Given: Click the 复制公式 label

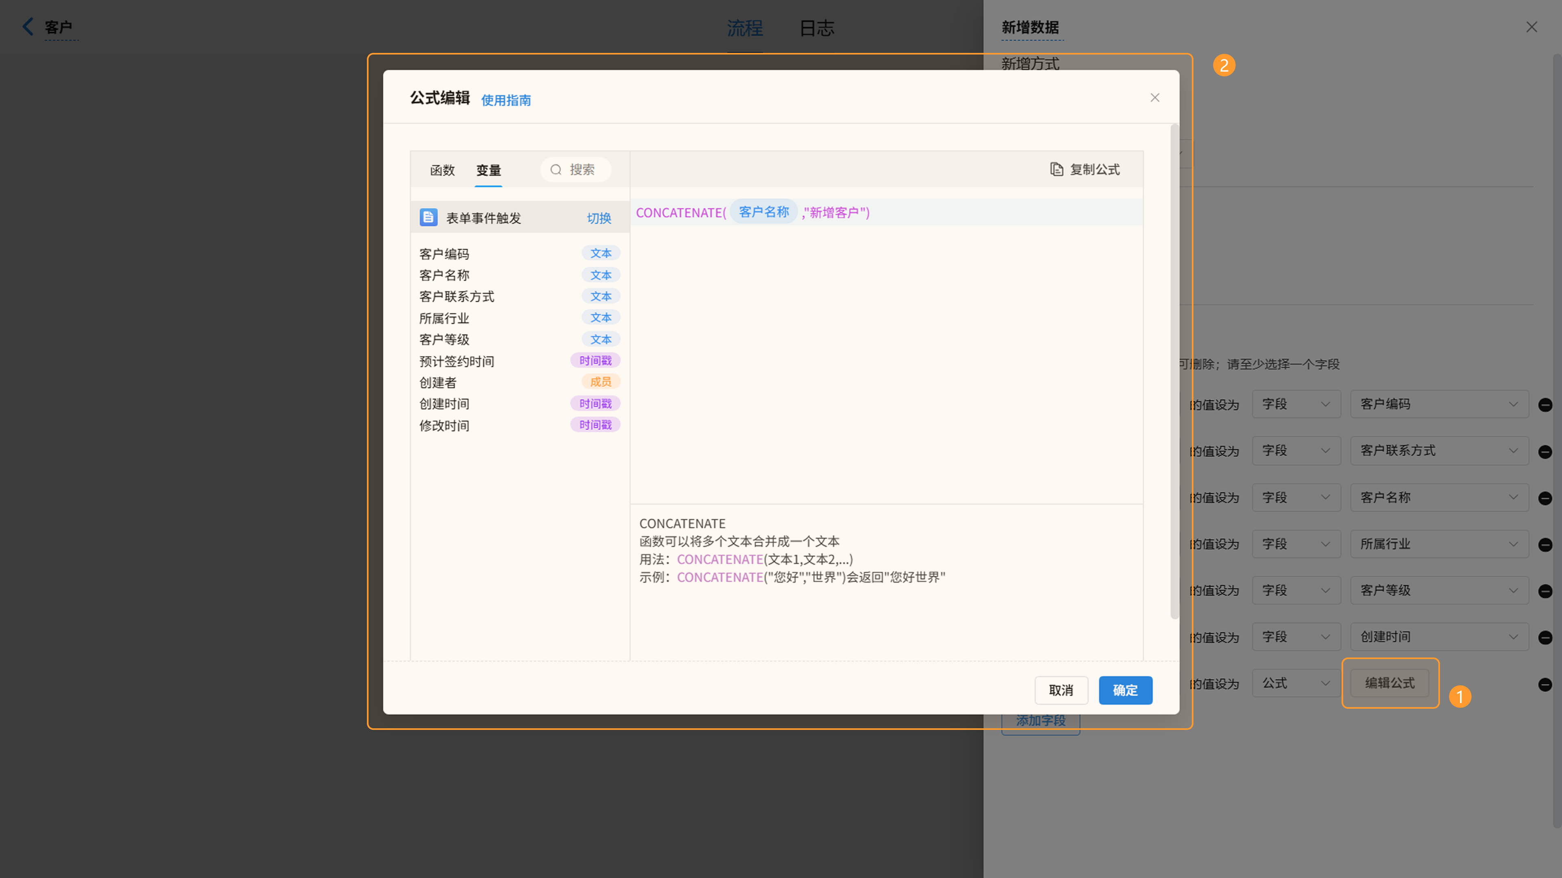Looking at the screenshot, I should [1095, 169].
